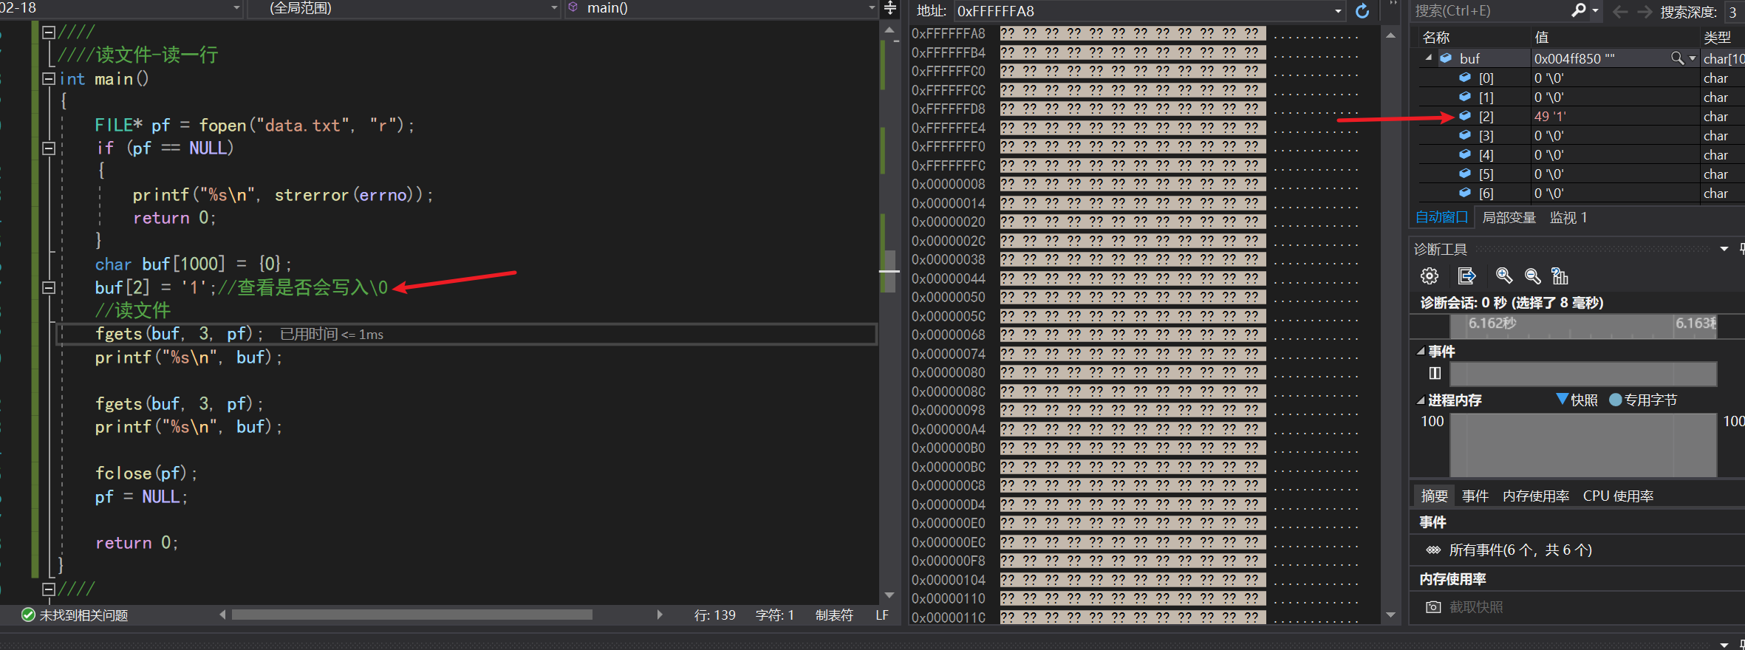Click the reset view chart icon in diagnostic tools
Image resolution: width=1745 pixels, height=650 pixels.
click(x=1560, y=276)
